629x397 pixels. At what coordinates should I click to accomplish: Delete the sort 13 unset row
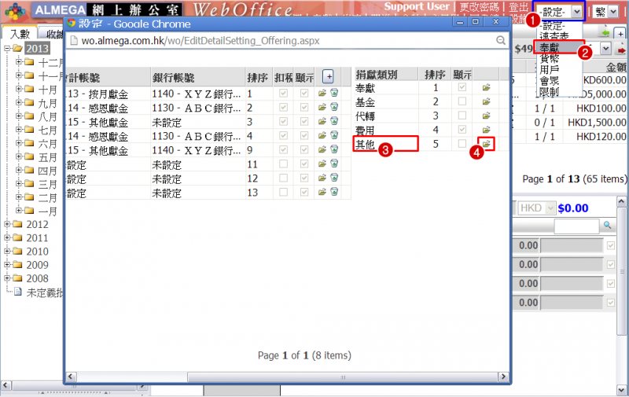pos(334,192)
